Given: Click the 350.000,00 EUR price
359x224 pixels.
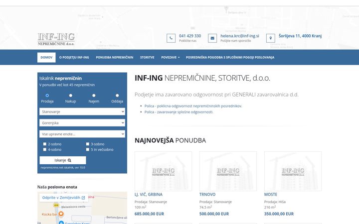Looking at the screenshot, I should coord(279,214).
